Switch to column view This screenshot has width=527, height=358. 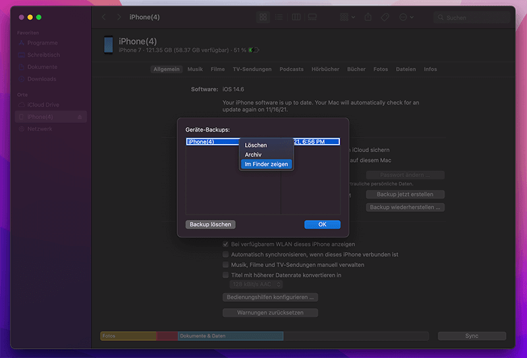pos(296,17)
